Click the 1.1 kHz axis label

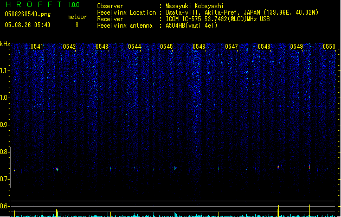coord(4,71)
